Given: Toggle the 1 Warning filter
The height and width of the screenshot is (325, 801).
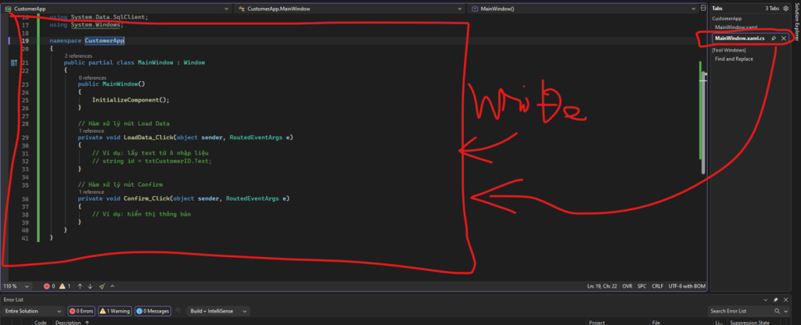Looking at the screenshot, I should point(114,311).
